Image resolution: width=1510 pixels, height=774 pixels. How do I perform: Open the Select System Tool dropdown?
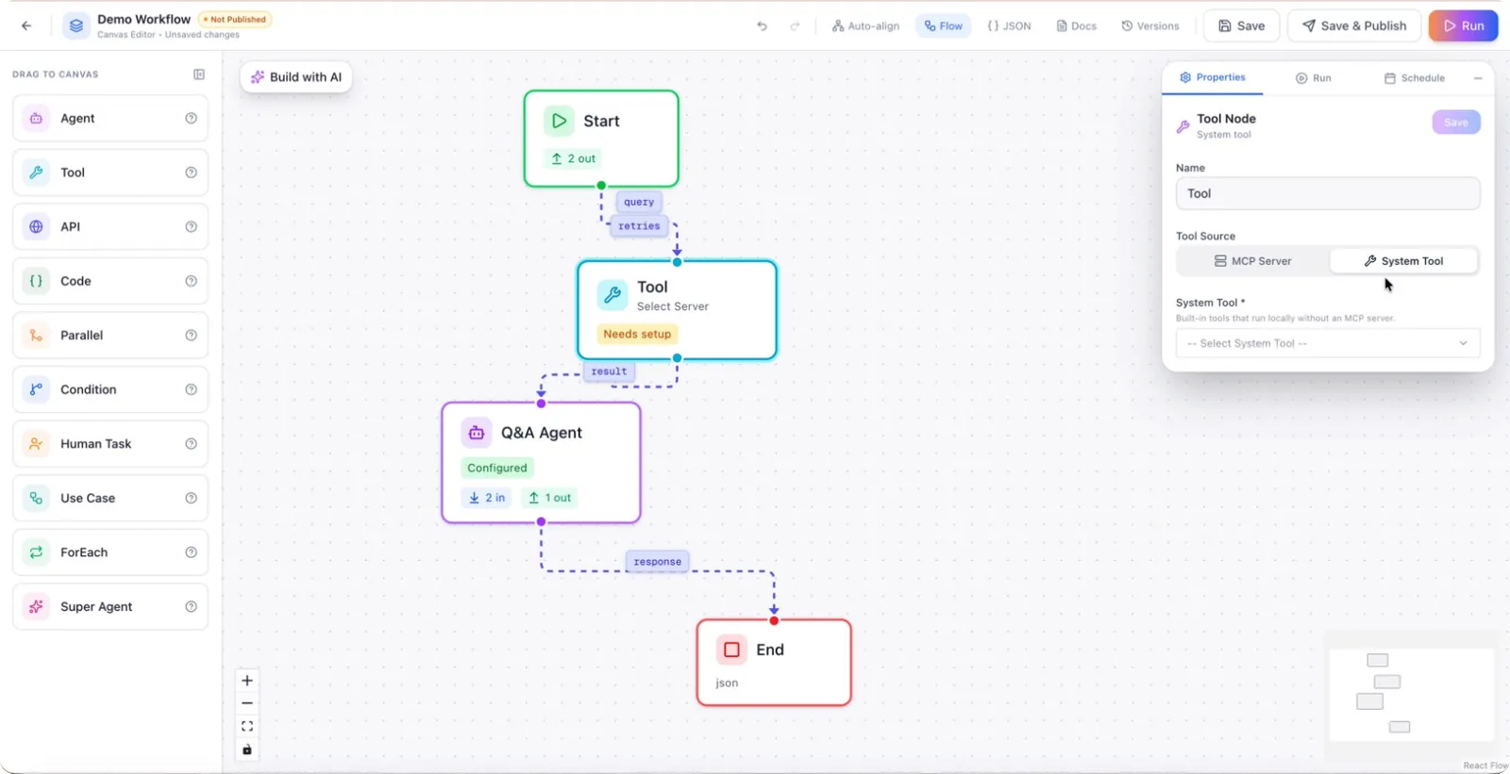[1328, 343]
